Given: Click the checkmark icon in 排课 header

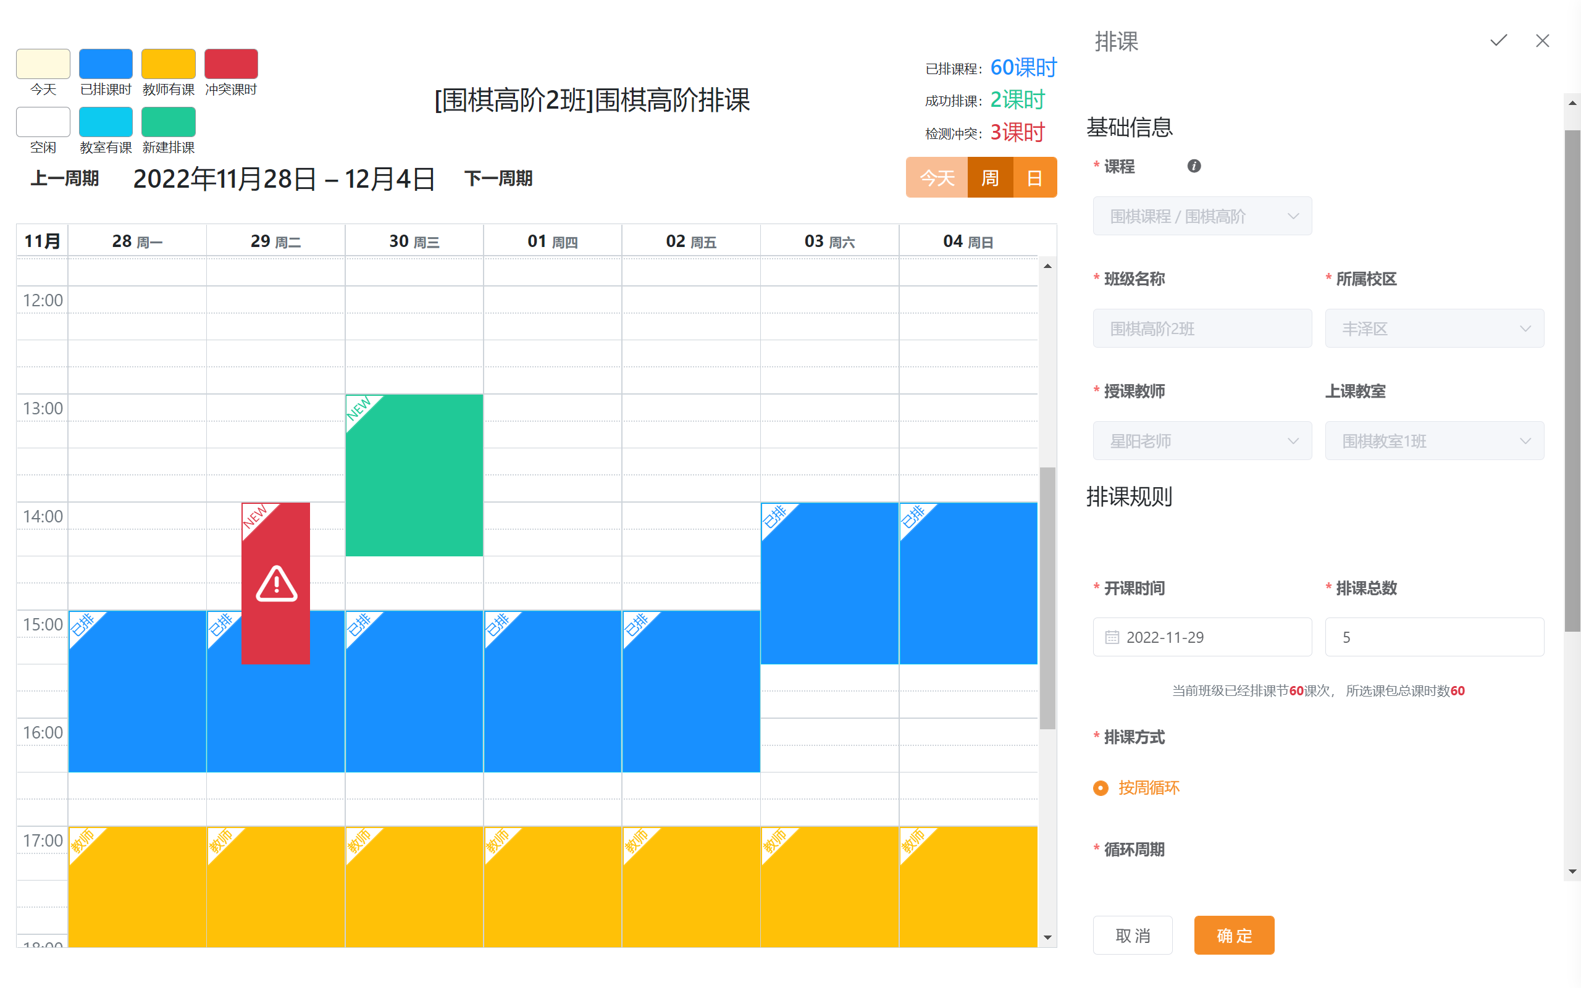Looking at the screenshot, I should [x=1498, y=41].
